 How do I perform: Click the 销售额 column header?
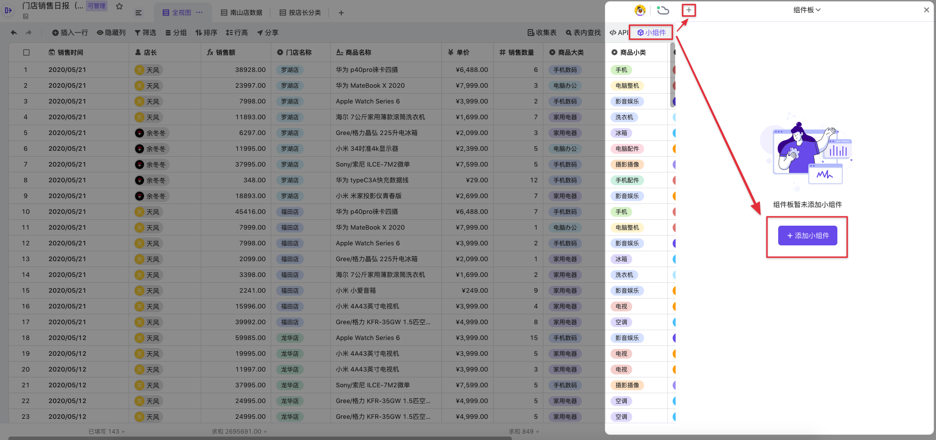pos(225,52)
